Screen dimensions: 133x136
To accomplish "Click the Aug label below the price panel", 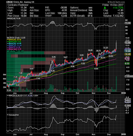I will (46, 93).
